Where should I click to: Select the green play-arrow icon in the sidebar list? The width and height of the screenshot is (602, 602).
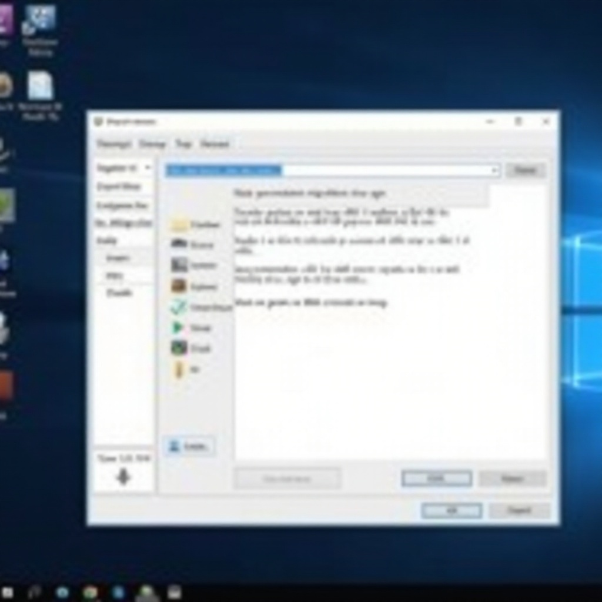(178, 327)
